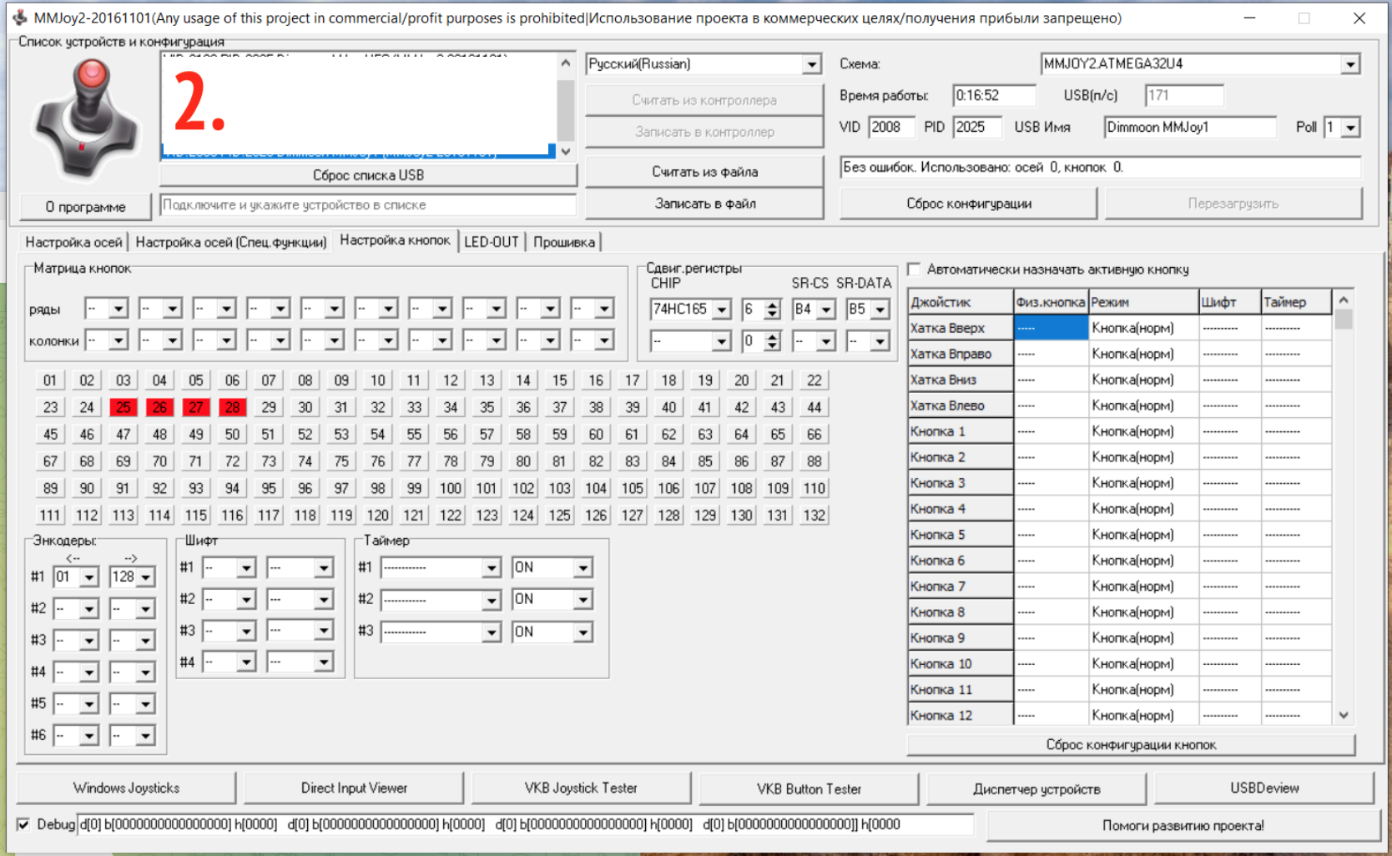Click the joystick image icon
Image resolution: width=1392 pixels, height=856 pixels.
86,119
